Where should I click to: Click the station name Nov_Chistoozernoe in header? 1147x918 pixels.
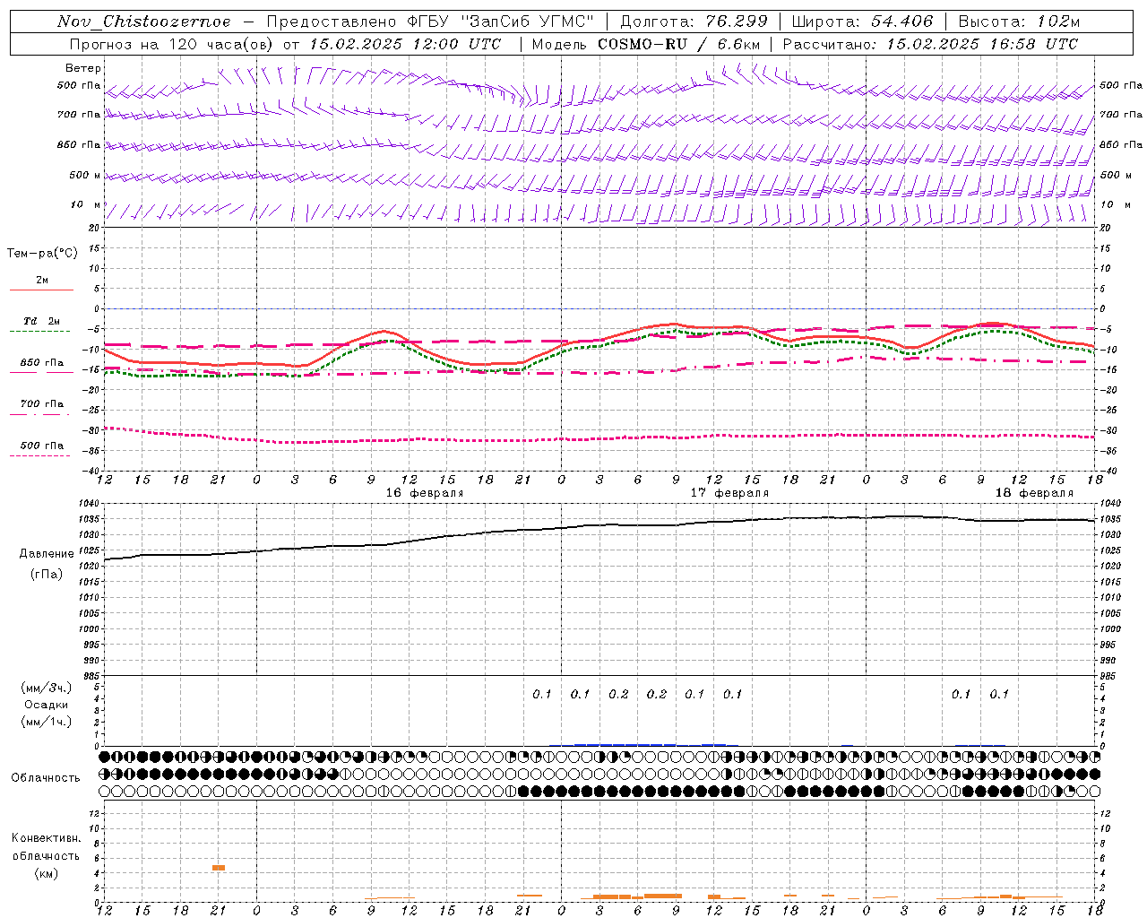click(144, 22)
